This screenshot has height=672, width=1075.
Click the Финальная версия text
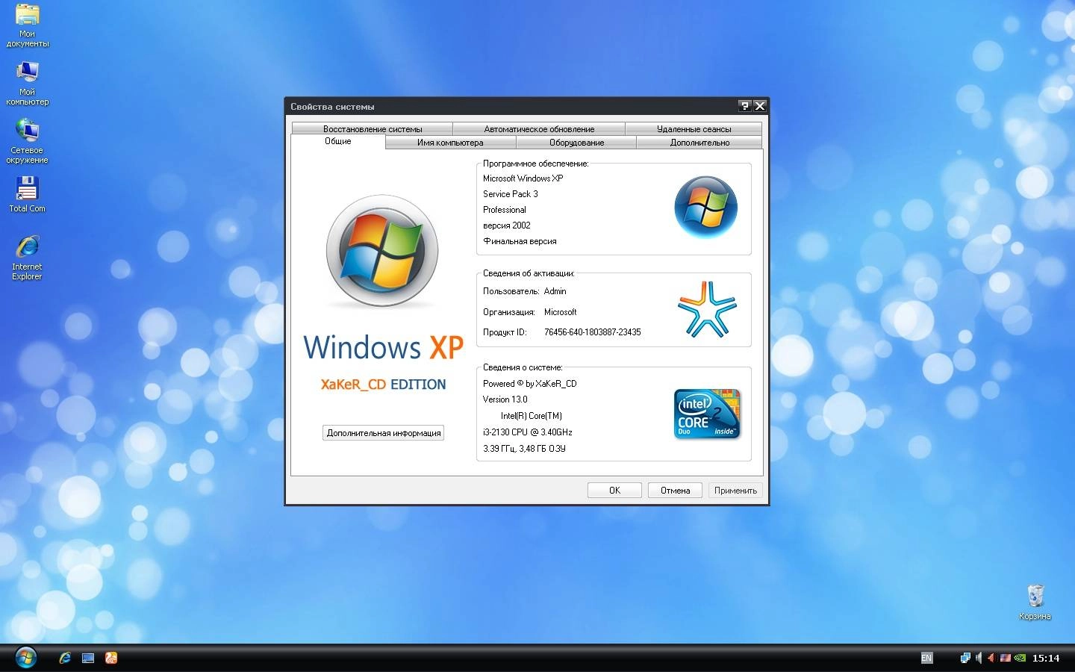[x=520, y=241]
